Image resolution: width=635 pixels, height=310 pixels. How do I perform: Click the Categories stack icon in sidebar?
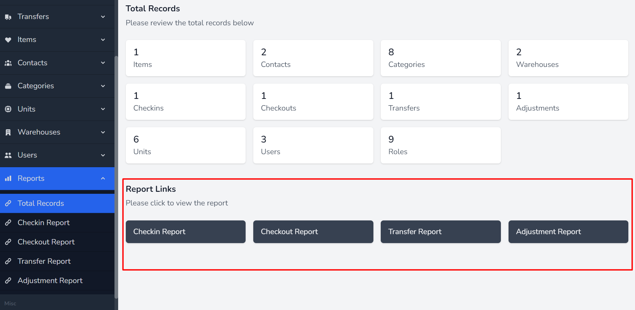pos(8,86)
